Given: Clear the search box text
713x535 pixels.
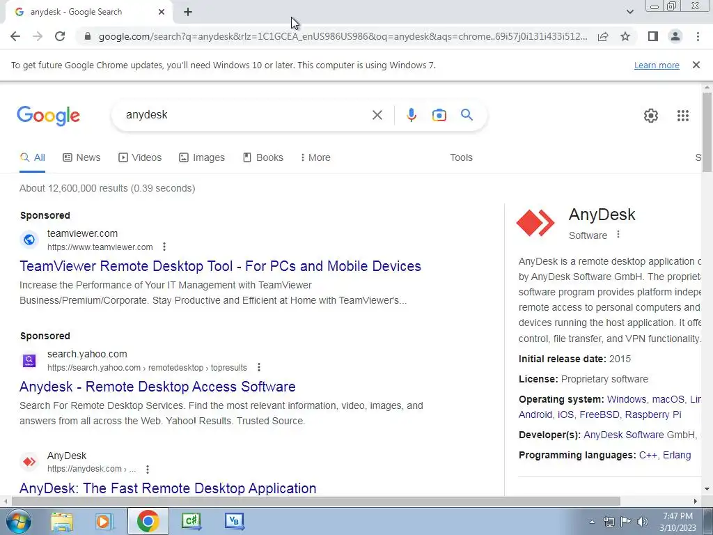Looking at the screenshot, I should (377, 115).
